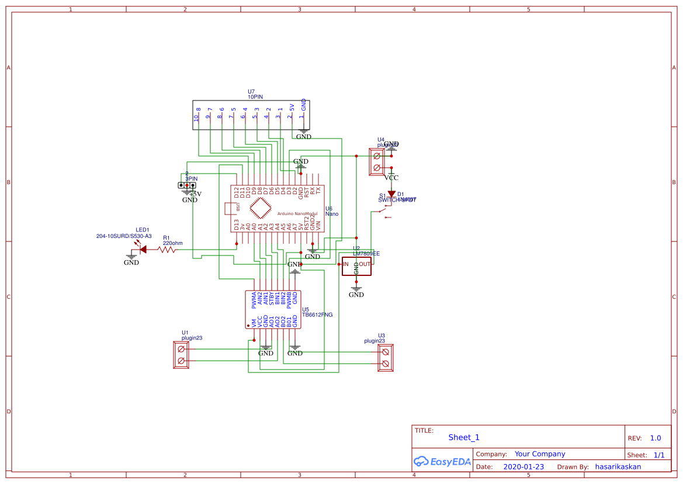
Task: Click the 'hasarikaskan' drawn-by name
Action: (x=618, y=466)
